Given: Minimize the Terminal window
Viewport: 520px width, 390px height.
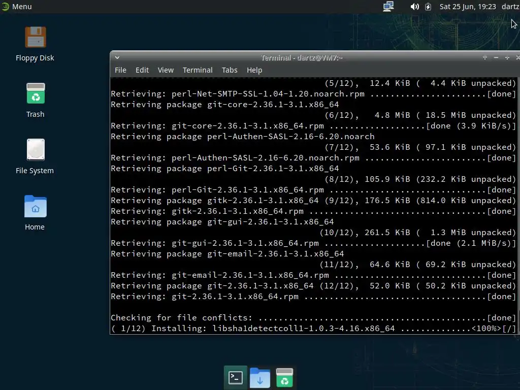Looking at the screenshot, I should 496,58.
